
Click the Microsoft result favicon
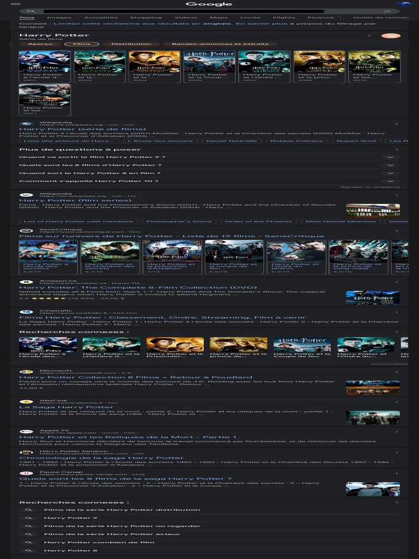pyautogui.click(x=26, y=372)
